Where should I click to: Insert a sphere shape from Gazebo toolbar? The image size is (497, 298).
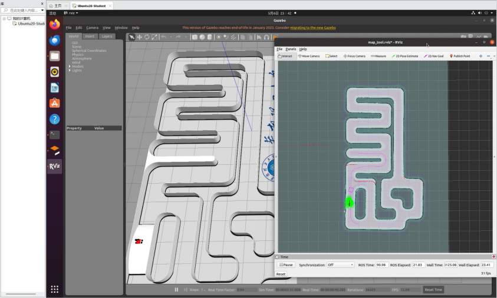coord(202,37)
